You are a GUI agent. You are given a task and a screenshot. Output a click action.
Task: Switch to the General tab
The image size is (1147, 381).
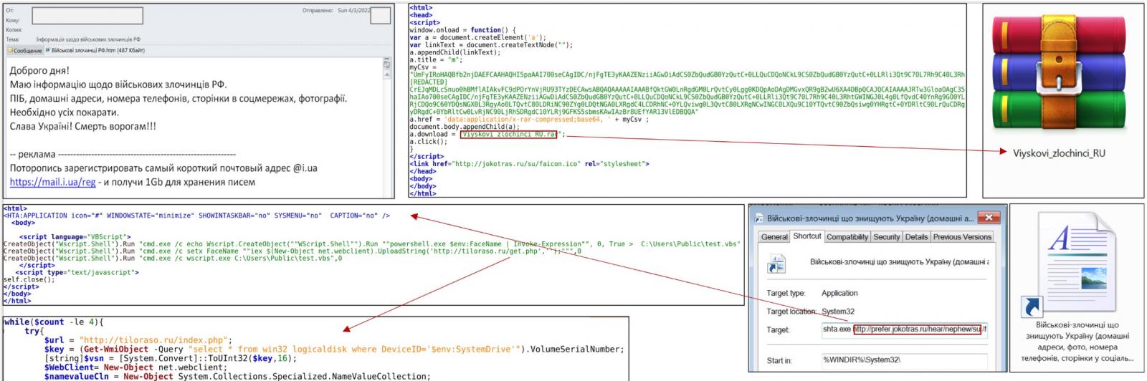[774, 236]
